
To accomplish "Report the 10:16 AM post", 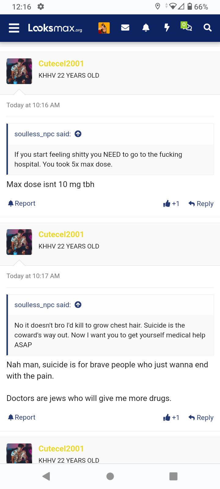I will (x=22, y=204).
